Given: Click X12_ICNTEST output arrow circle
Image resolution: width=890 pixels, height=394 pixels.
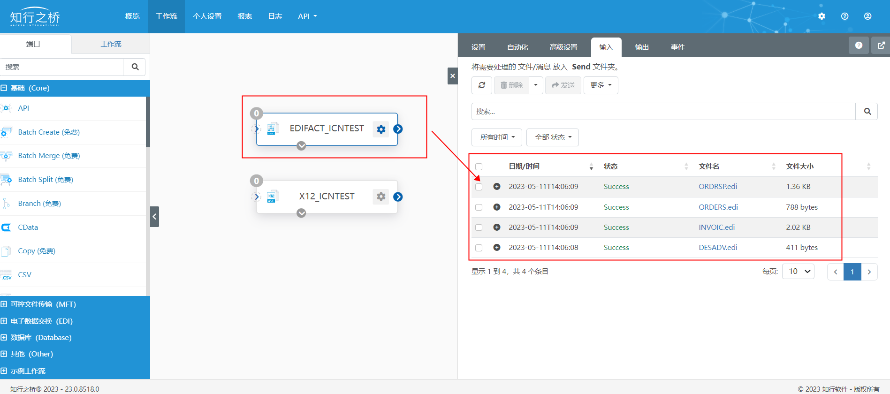Looking at the screenshot, I should point(398,197).
